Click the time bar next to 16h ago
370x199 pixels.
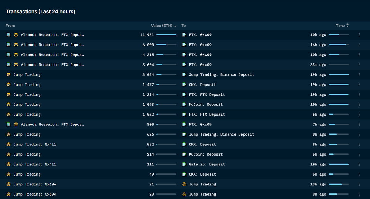point(339,45)
